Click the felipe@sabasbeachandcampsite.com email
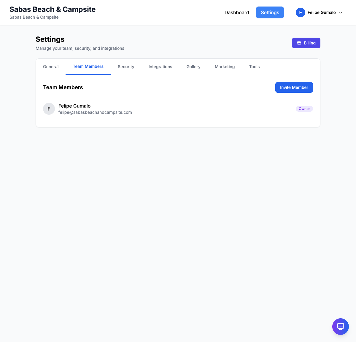356x342 pixels. pyautogui.click(x=95, y=112)
